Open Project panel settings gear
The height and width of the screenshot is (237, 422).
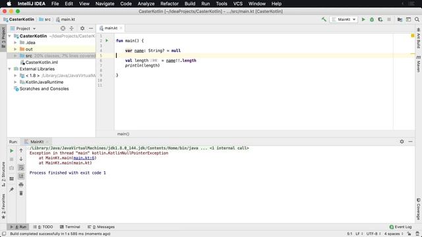(82, 28)
